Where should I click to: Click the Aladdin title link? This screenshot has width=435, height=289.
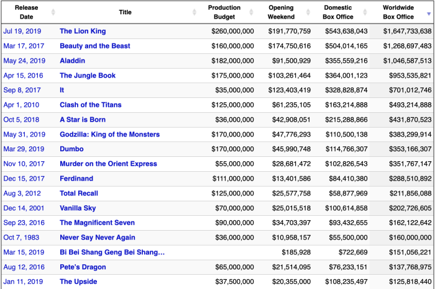[x=72, y=61]
